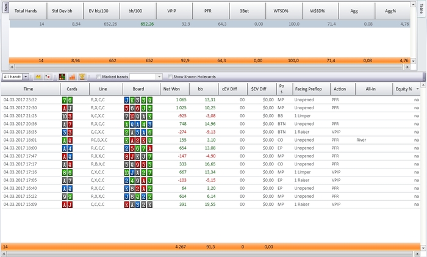The height and width of the screenshot is (257, 427).
Task: Click the RC,B,X,C line cell
Action: (x=99, y=140)
